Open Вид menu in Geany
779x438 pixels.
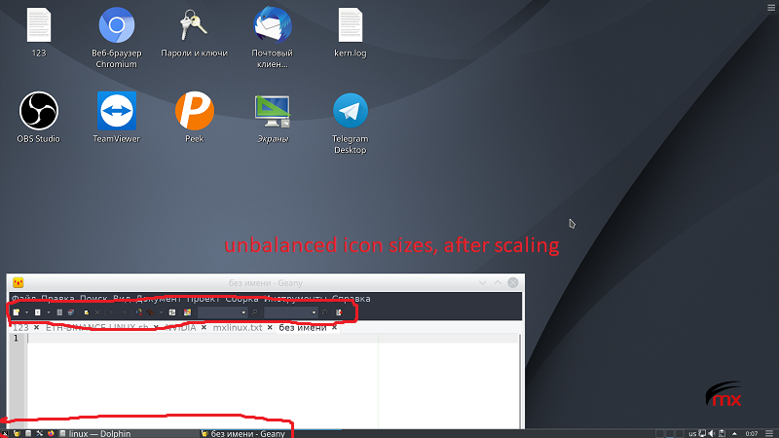click(122, 299)
